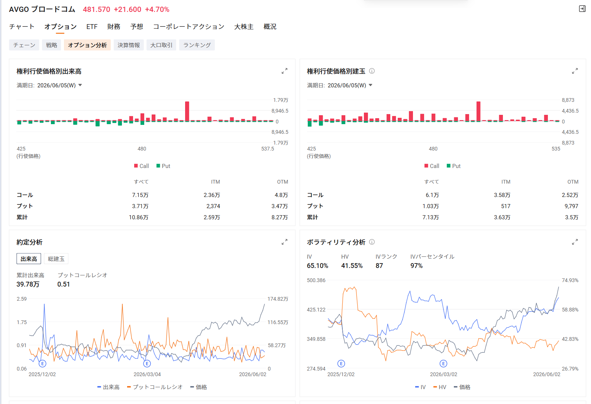
Task: Toggle 出来高 line legend in 約定分析 chart
Action: click(108, 387)
